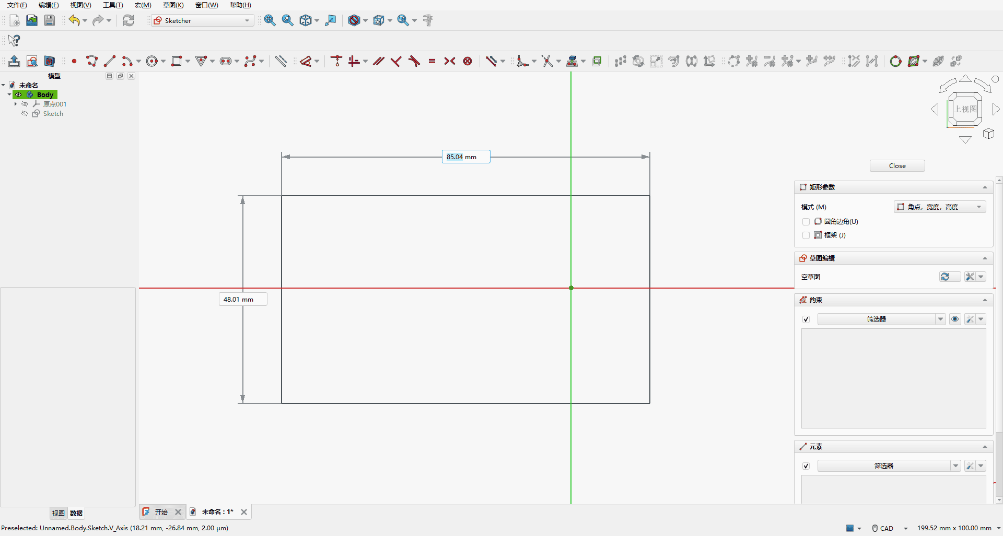
Task: Toggle the elements filter checkbox
Action: coord(806,466)
